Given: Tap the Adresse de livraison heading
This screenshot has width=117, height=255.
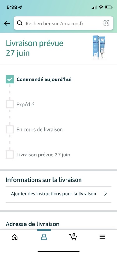Looking at the screenshot, I should click(33, 224).
